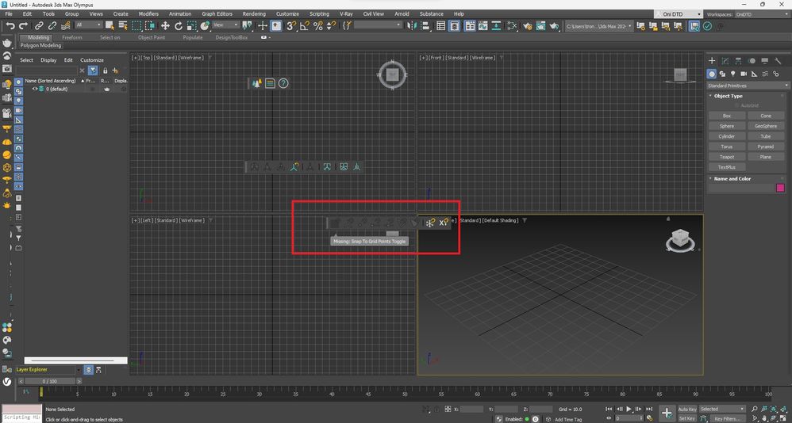Image resolution: width=792 pixels, height=423 pixels.
Task: Activate the Select and Place tool
Action: click(x=205, y=25)
